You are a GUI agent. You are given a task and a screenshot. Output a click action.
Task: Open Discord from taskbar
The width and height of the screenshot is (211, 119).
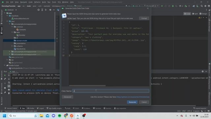53,116
